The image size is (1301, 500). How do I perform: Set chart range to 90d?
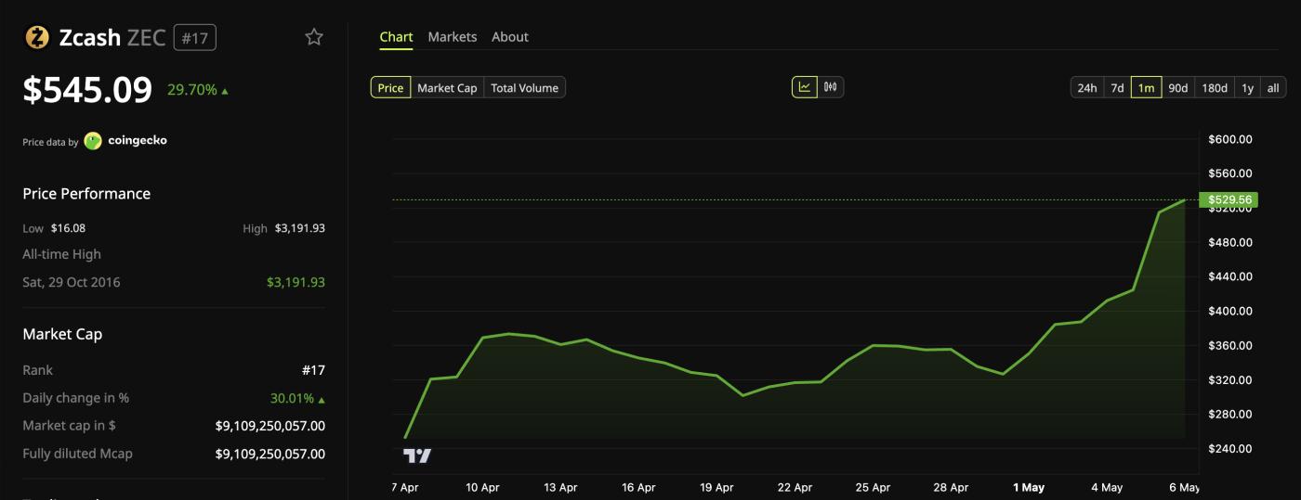pyautogui.click(x=1177, y=88)
